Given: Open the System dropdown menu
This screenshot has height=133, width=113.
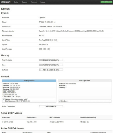Looking at the screenshot, I should [x=25, y=2].
